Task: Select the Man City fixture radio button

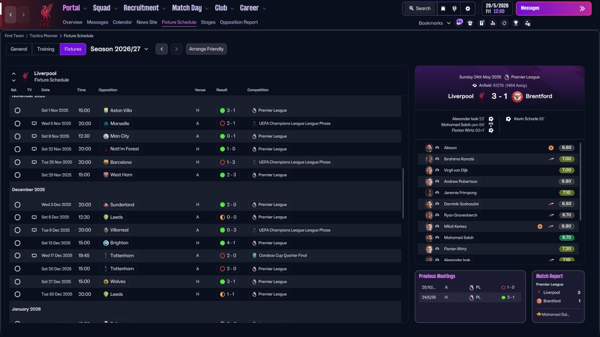Action: 17,136
